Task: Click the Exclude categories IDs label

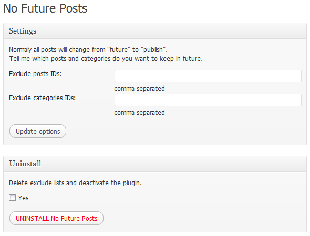Action: pyautogui.click(x=43, y=98)
